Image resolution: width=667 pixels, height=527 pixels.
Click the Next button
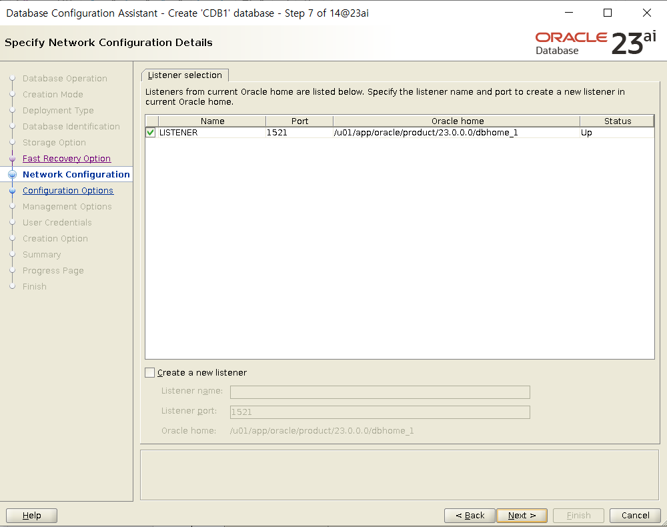[522, 516]
